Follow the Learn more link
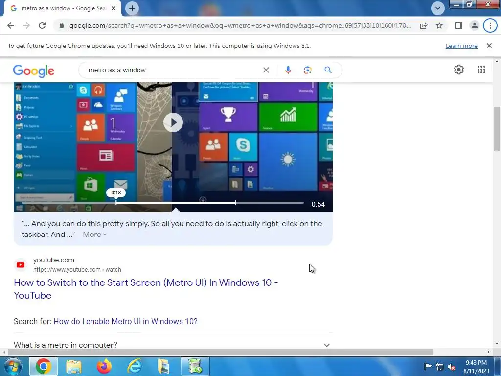 [461, 46]
